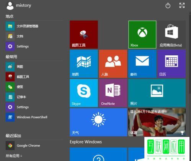Launch Windows PowerShell icon
This screenshot has height=161, width=191.
(10, 117)
